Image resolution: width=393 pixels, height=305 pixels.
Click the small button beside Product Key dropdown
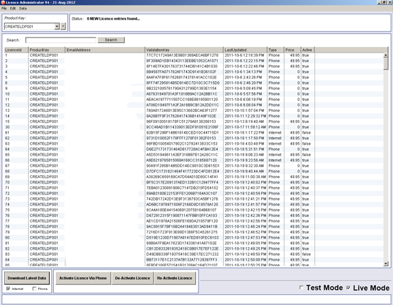[x=63, y=27]
